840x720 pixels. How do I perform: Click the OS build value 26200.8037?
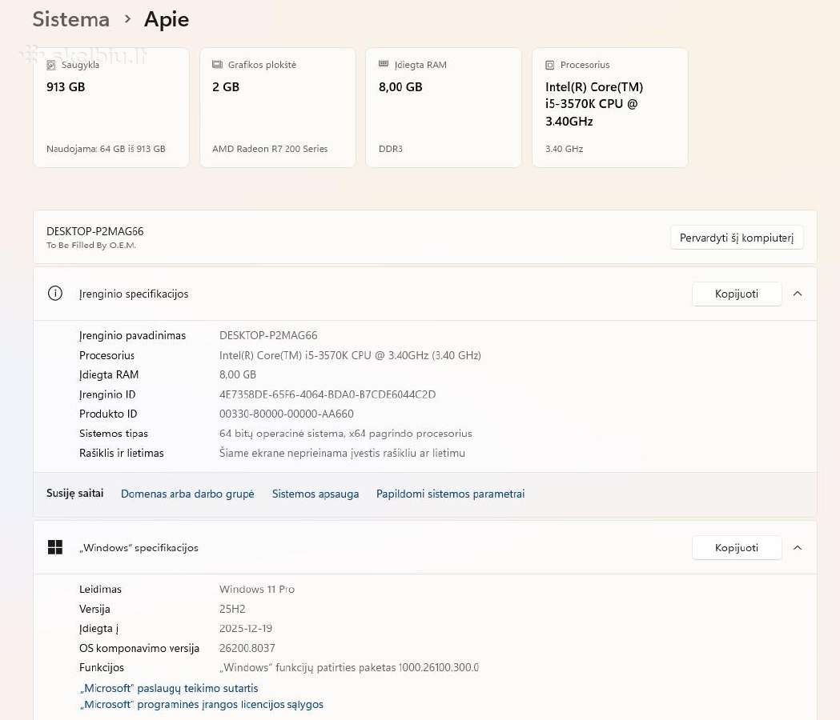coord(247,648)
